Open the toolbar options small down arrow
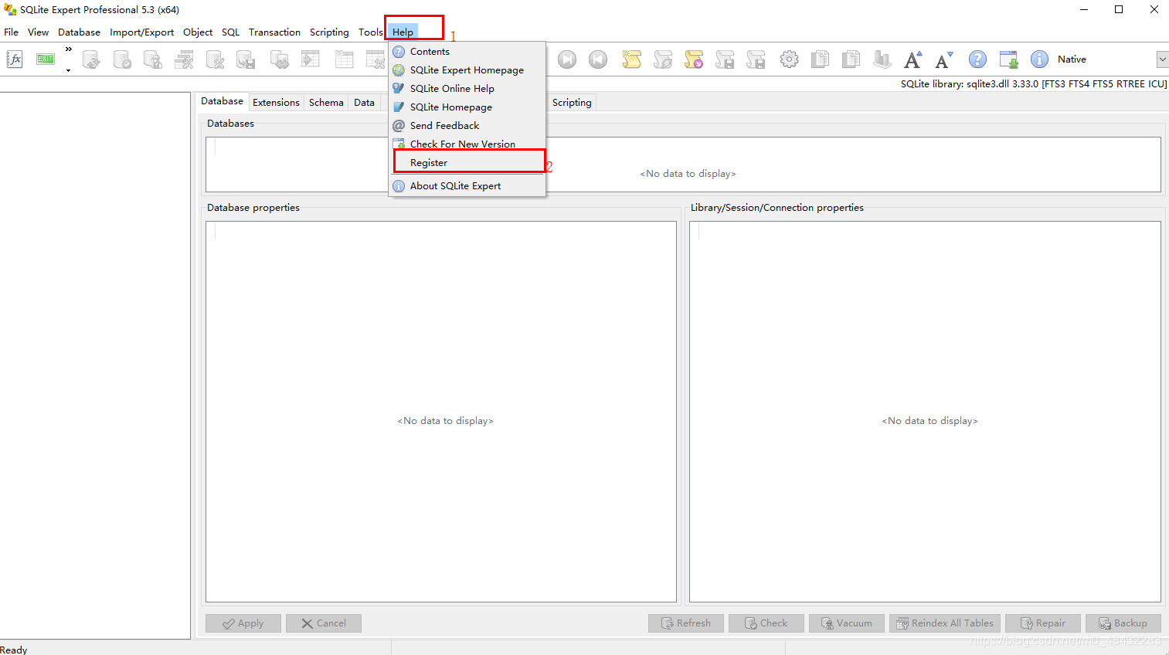Viewport: 1169px width, 655px height. pyautogui.click(x=69, y=70)
